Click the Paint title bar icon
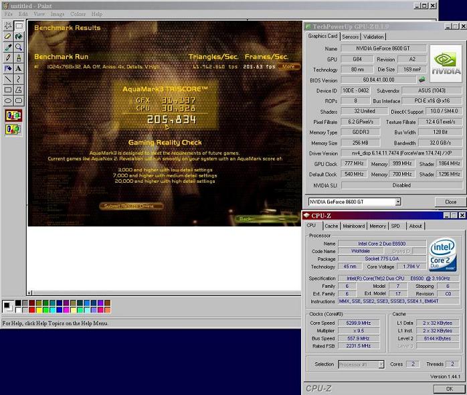Screen dimensions: 467x395 [x=5, y=5]
